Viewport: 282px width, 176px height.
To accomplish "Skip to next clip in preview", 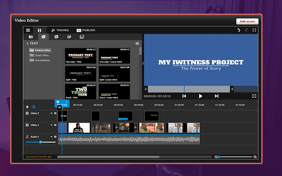I will tap(216, 96).
